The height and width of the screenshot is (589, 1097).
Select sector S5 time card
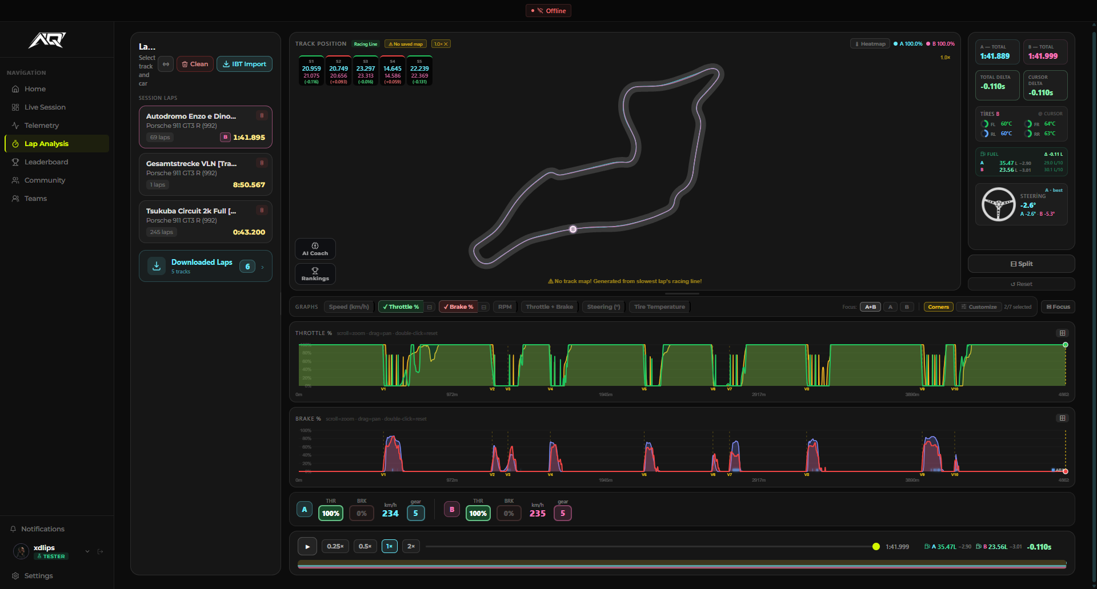419,71
